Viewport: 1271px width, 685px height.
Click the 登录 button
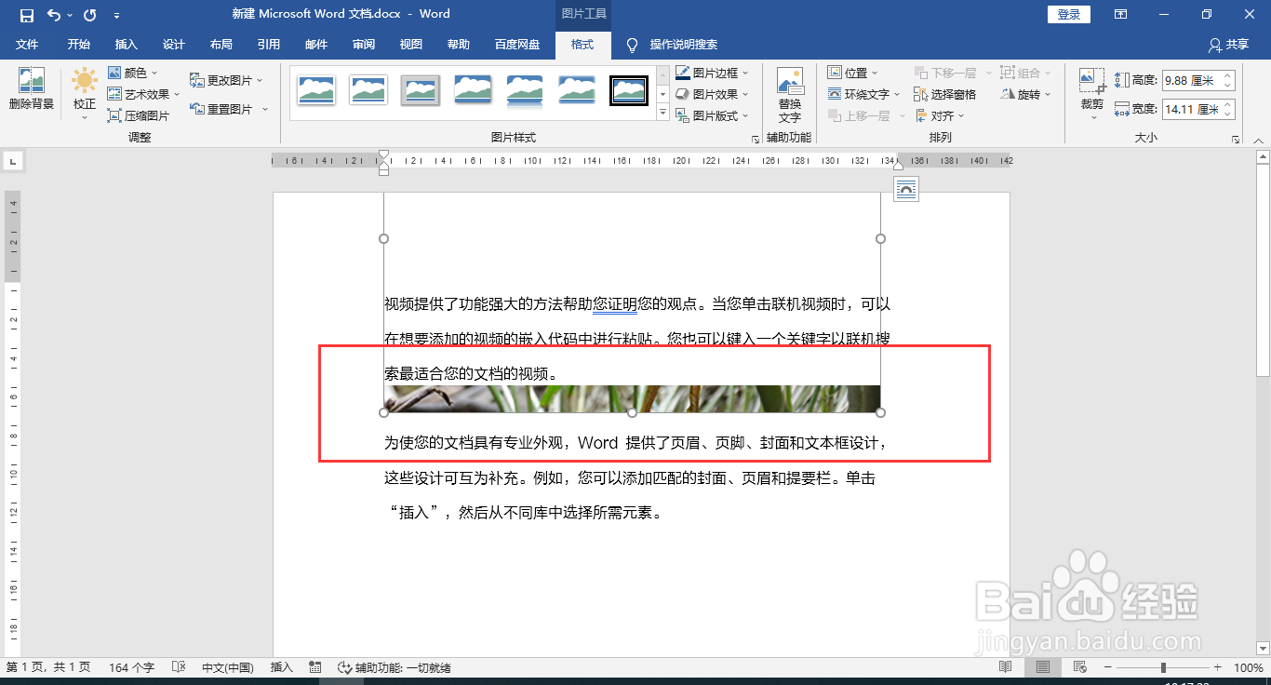[1068, 14]
